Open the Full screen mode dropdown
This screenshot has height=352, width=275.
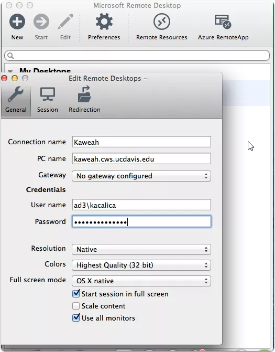click(141, 281)
